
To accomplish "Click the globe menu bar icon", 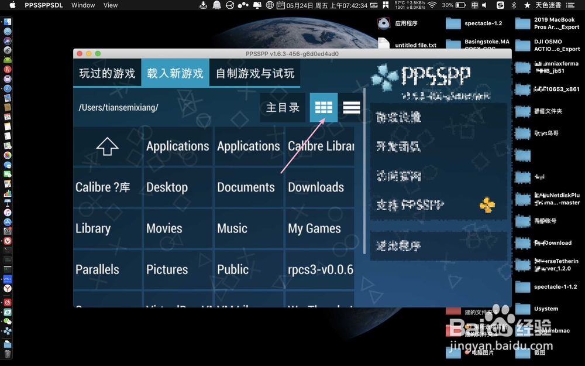I will [270, 5].
